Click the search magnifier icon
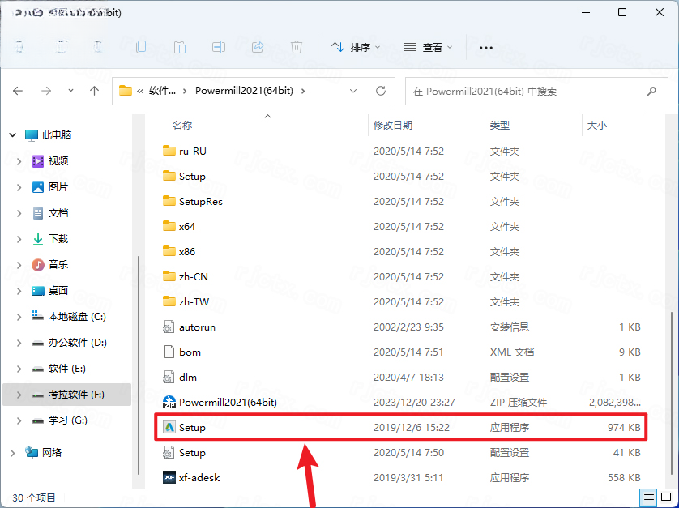The height and width of the screenshot is (508, 679). [651, 91]
